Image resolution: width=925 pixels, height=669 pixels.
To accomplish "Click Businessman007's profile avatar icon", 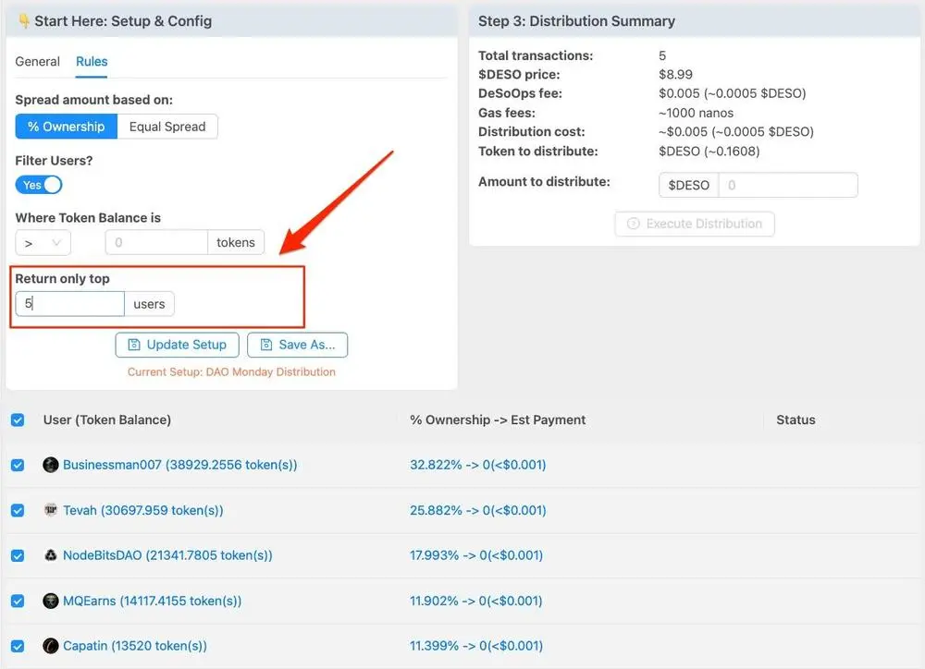I will coord(51,465).
